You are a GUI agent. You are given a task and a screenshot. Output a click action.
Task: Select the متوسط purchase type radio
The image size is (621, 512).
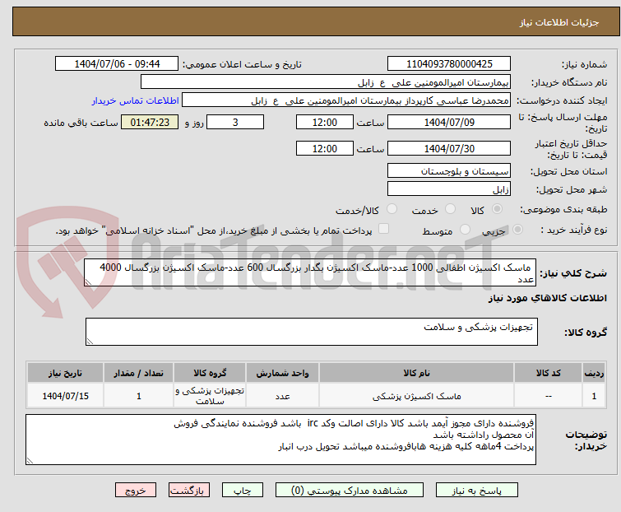tap(465, 229)
